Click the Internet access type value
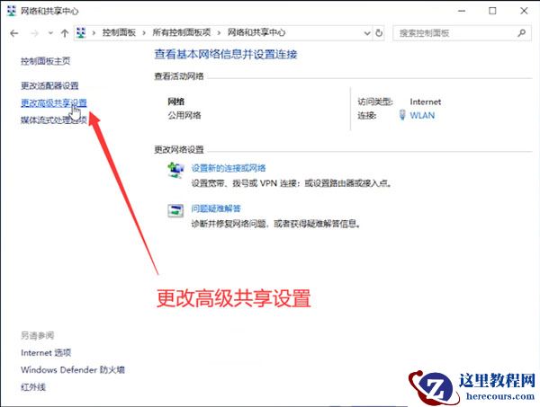Image resolution: width=540 pixels, height=407 pixels. (426, 102)
